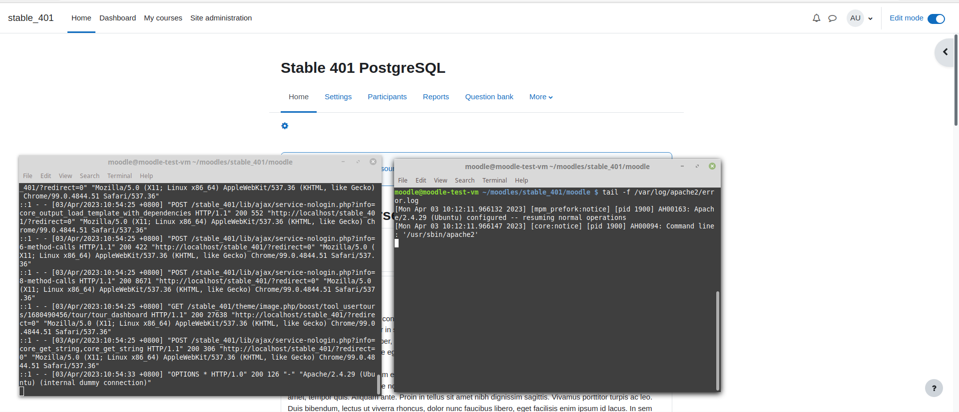Open Terminal menu in left terminal window
This screenshot has height=412, width=959.
[x=119, y=176]
